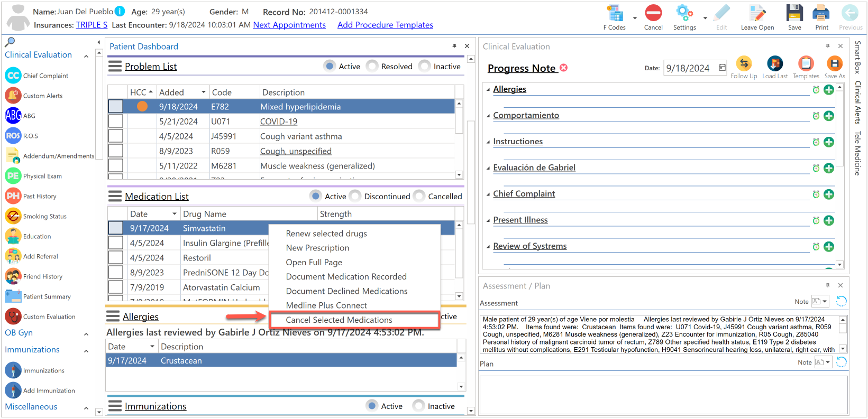Click inside the Plan text area
The height and width of the screenshot is (419, 868).
tap(663, 394)
